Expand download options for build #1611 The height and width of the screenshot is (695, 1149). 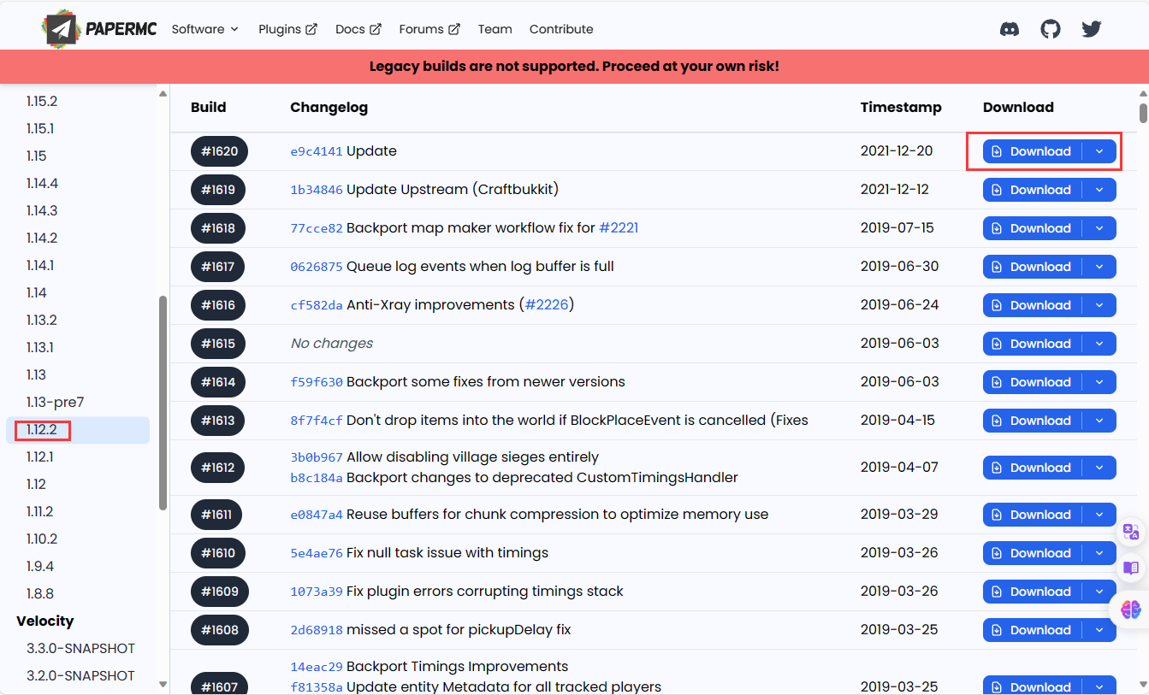tap(1099, 515)
